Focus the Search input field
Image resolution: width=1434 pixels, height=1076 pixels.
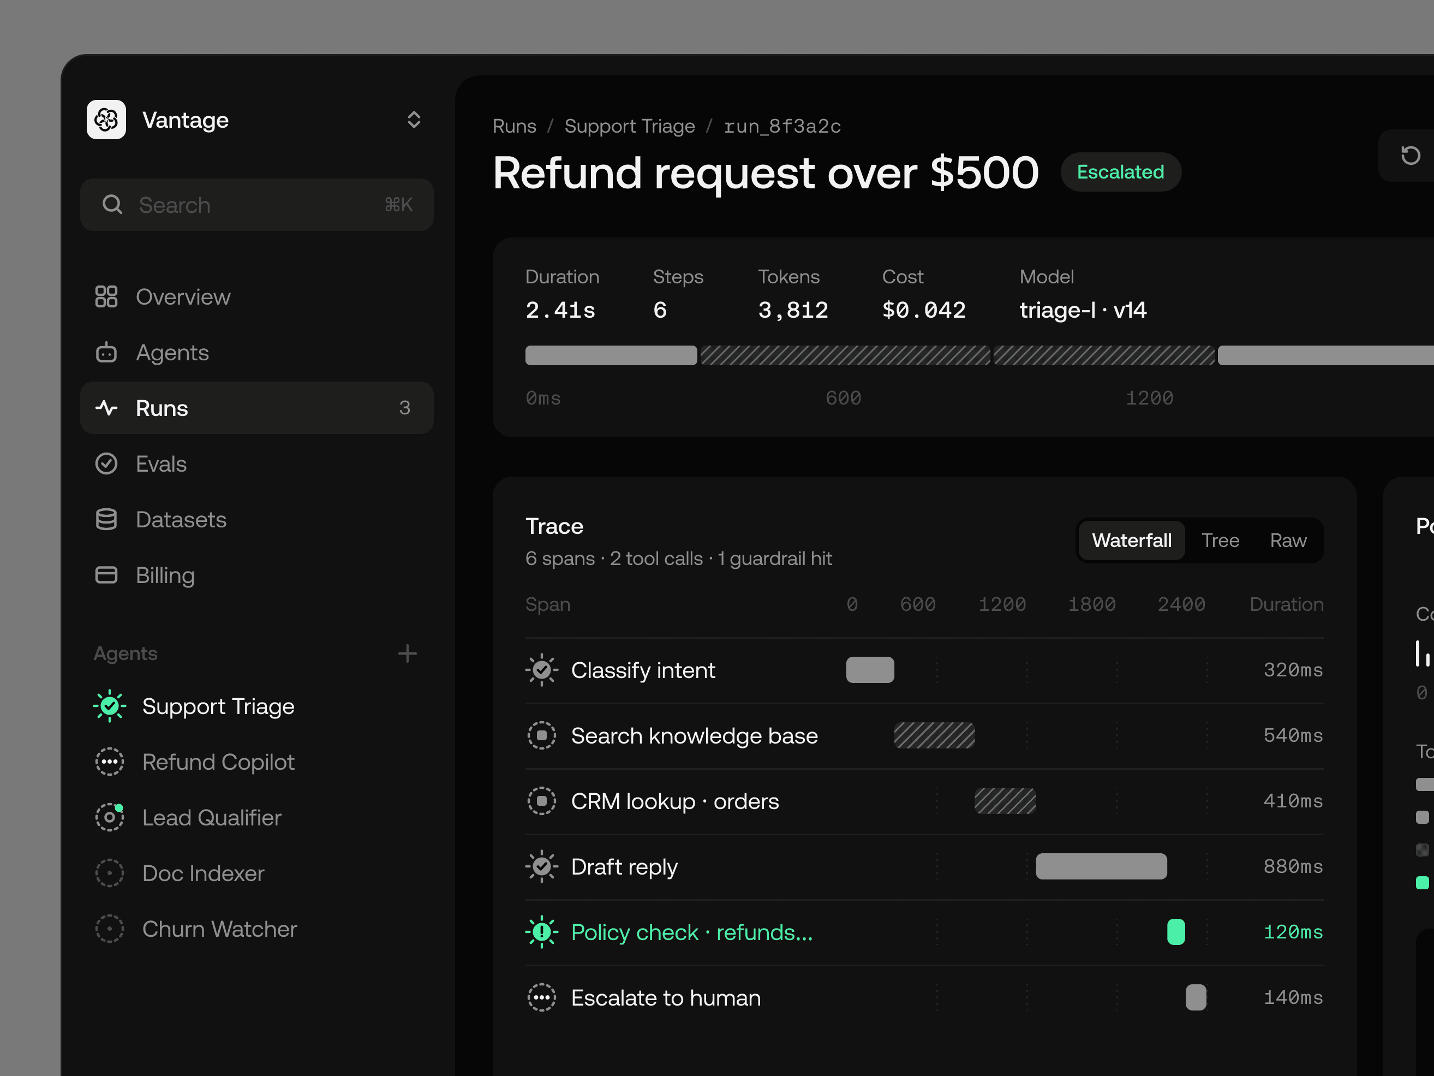tap(256, 205)
